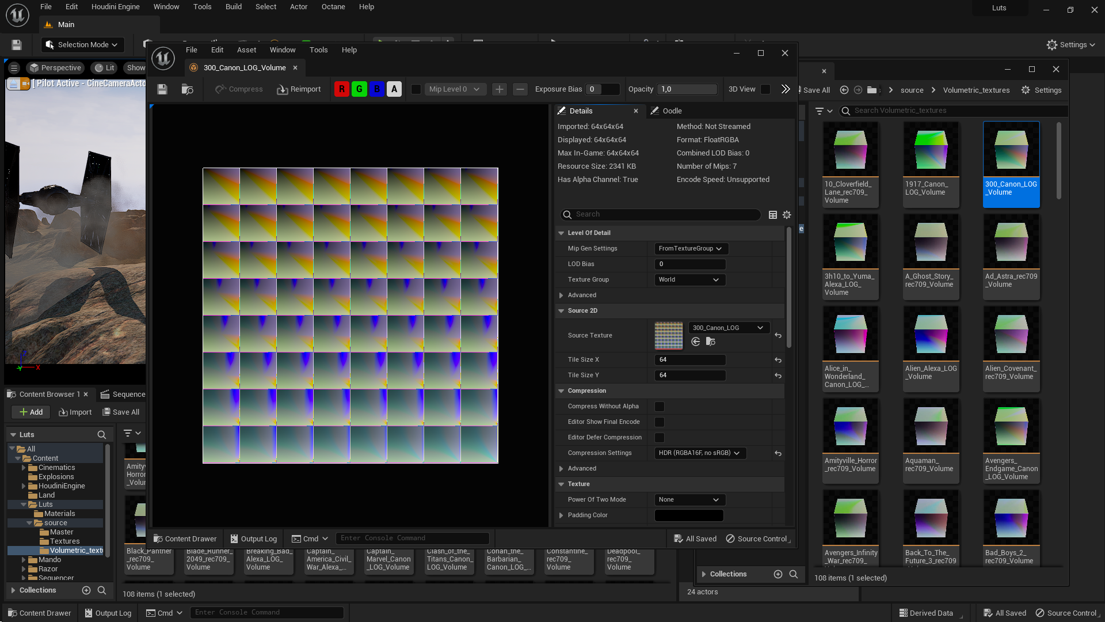Click the Browse to asset icon in the texture editor toolbar
Image resolution: width=1105 pixels, height=622 pixels.
tap(187, 89)
